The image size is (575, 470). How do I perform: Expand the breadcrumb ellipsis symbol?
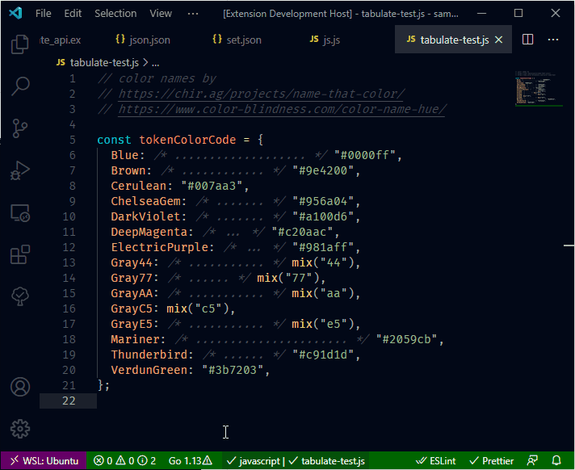pos(156,63)
